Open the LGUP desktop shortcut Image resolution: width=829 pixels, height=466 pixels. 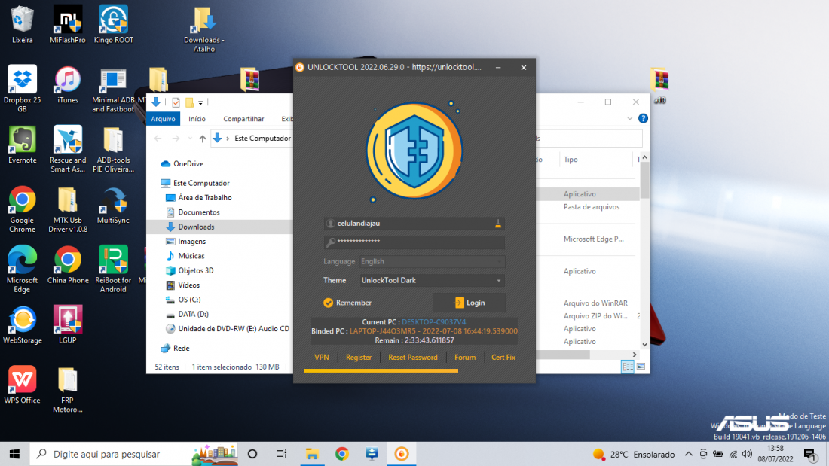tap(68, 325)
